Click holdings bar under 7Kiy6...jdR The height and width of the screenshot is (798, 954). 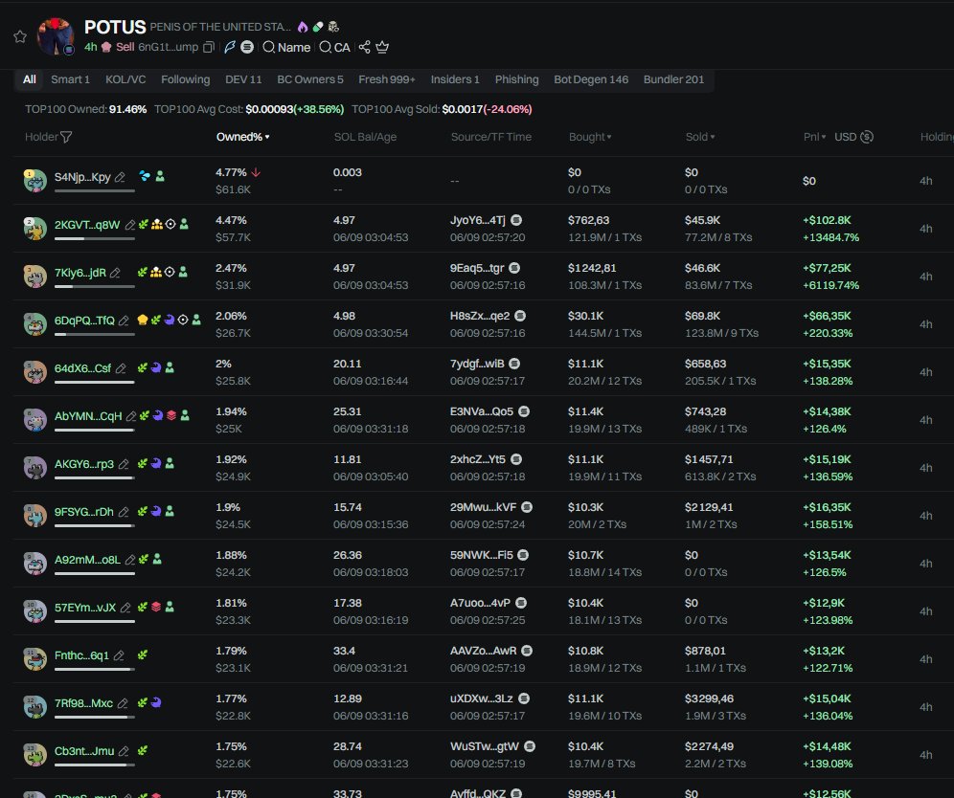point(94,286)
